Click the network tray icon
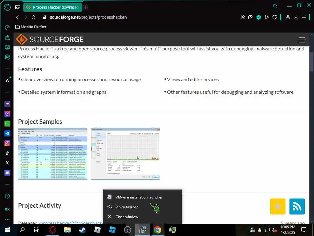 coord(267,230)
